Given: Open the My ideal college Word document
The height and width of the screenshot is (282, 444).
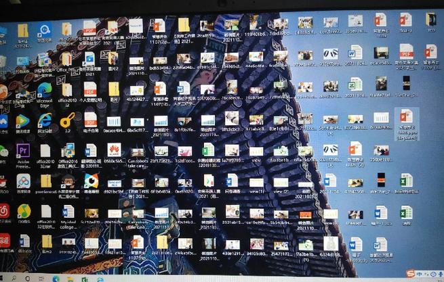Looking at the screenshot, I should pyautogui.click(x=68, y=212).
